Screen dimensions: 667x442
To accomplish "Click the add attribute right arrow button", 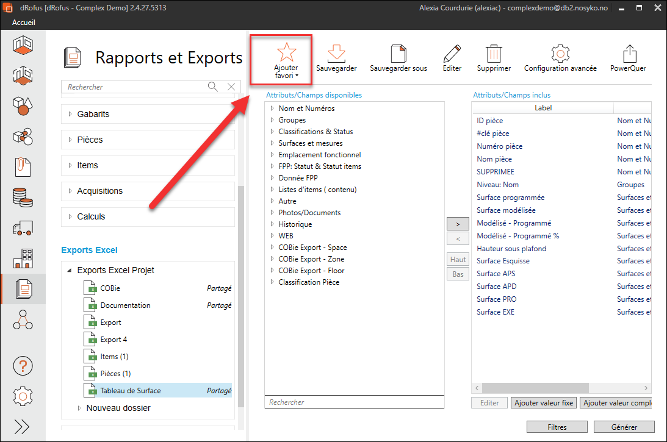I will pos(458,224).
